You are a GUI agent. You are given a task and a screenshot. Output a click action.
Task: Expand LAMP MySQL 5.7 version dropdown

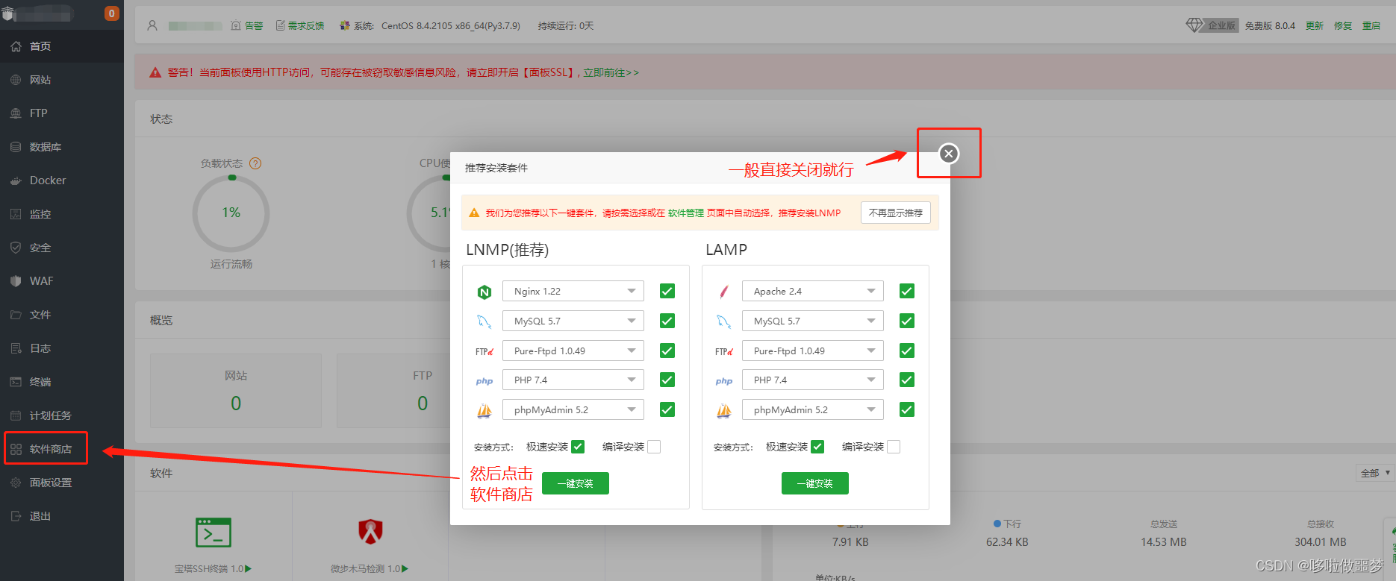813,321
